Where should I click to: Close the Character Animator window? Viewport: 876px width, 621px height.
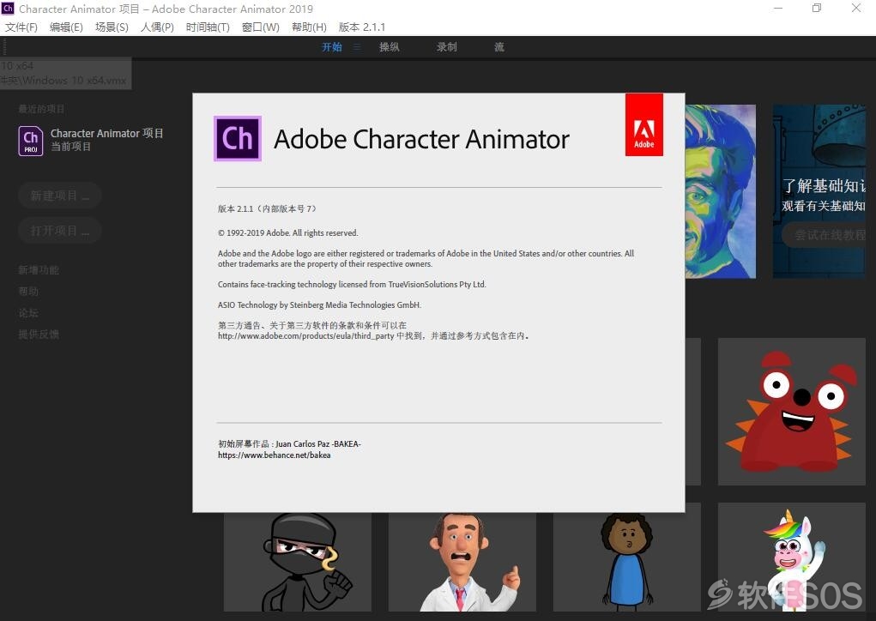pyautogui.click(x=856, y=9)
